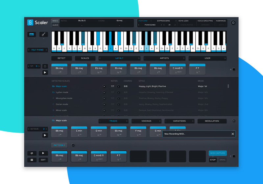263x184 pixels.
Task: Trigger the C min triad pad
Action: [x=79, y=132]
